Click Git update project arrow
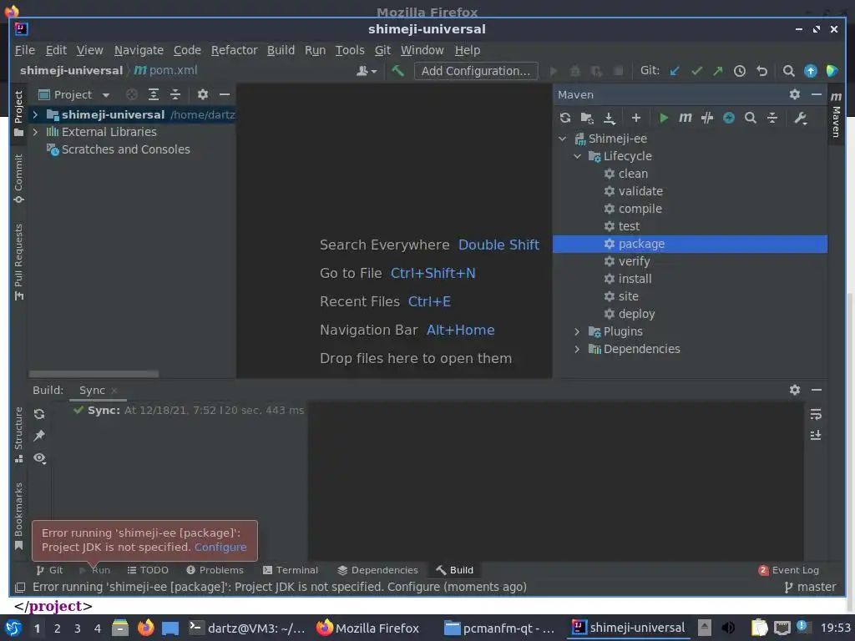Screen dimensions: 855x641 [675, 71]
